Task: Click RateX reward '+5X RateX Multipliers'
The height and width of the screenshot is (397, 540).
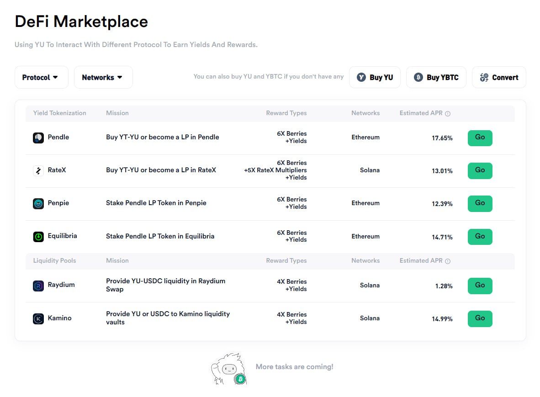Action: pos(275,170)
